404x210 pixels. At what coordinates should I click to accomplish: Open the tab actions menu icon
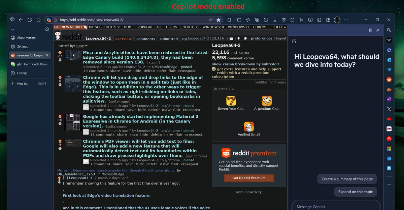click(x=12, y=20)
